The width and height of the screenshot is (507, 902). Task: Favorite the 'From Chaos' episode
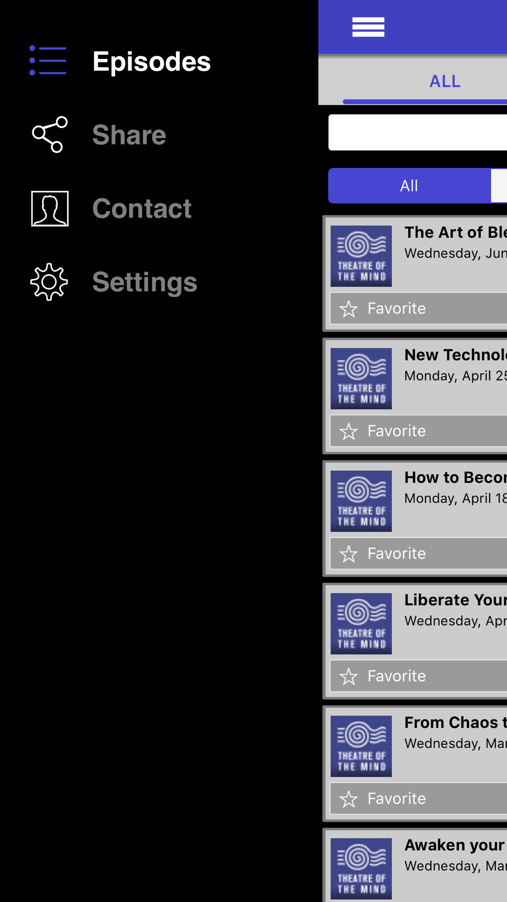tap(418, 799)
